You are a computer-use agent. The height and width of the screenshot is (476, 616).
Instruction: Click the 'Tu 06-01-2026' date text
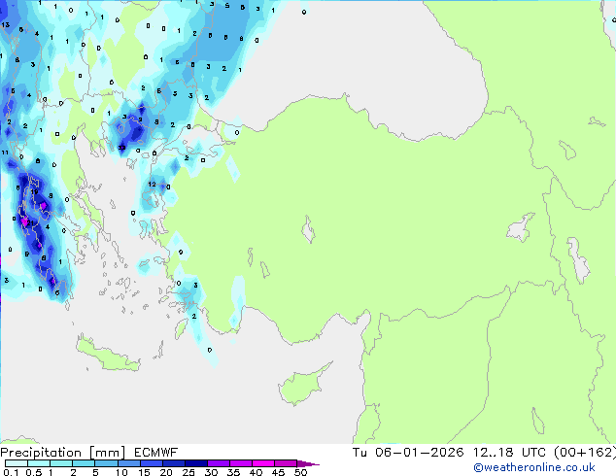pyautogui.click(x=408, y=453)
